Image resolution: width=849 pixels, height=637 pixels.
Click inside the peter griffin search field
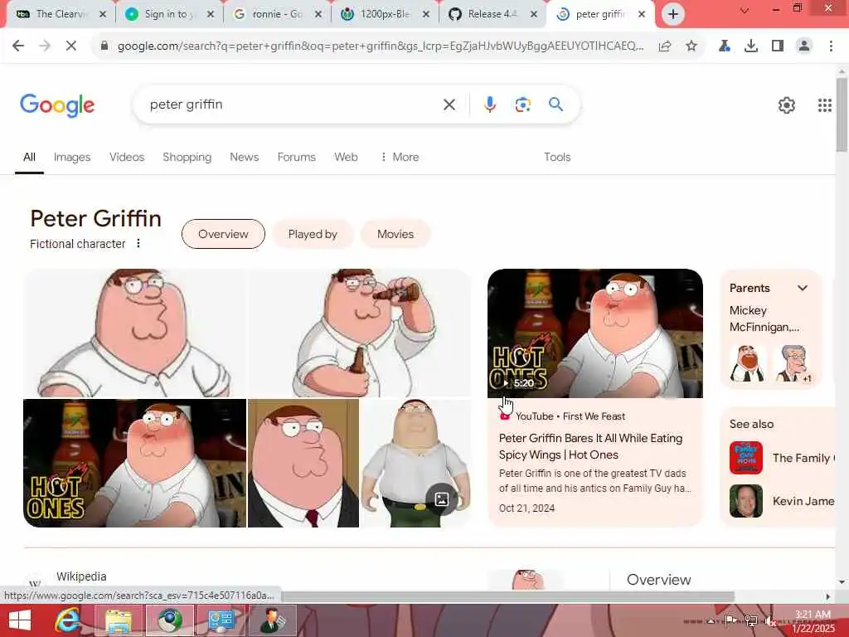tap(293, 105)
